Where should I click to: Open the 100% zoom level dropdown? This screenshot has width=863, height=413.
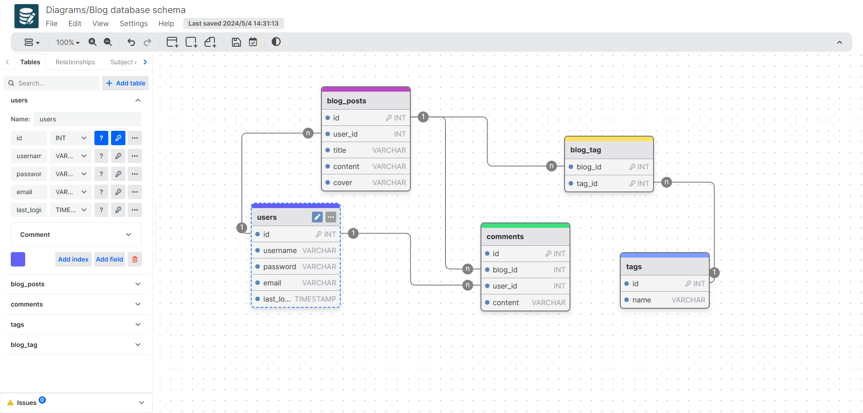tap(68, 42)
